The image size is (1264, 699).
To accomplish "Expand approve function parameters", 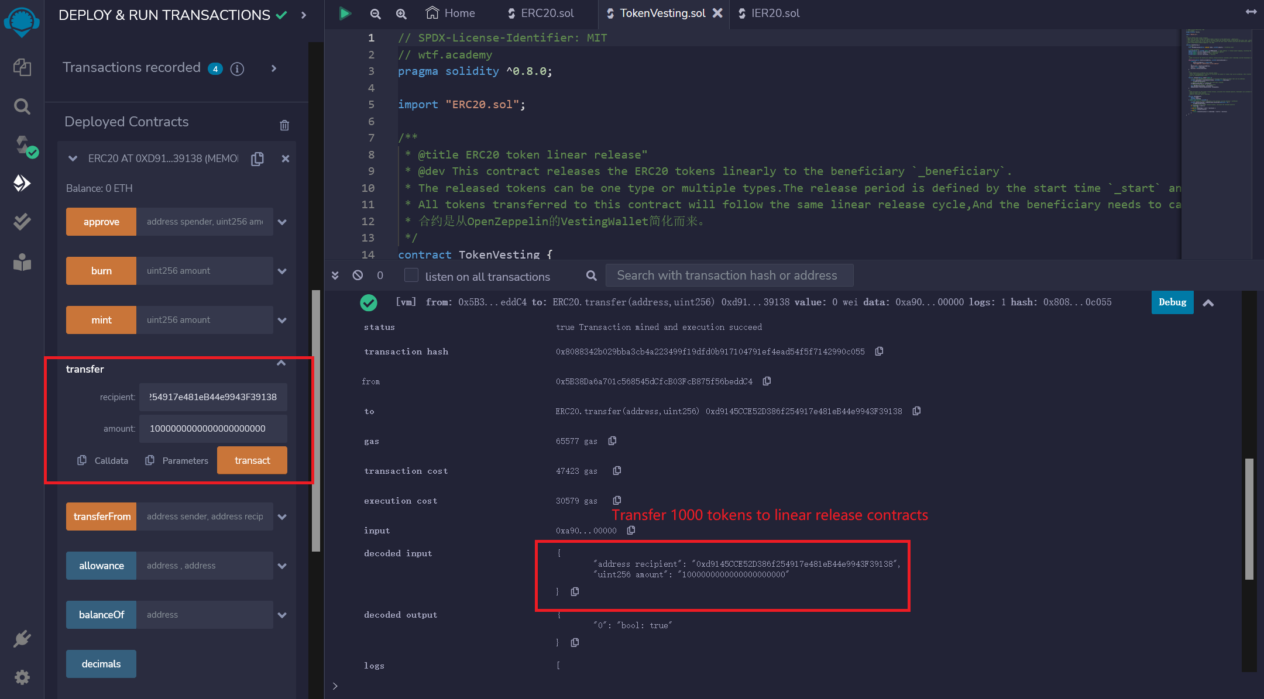I will [282, 222].
